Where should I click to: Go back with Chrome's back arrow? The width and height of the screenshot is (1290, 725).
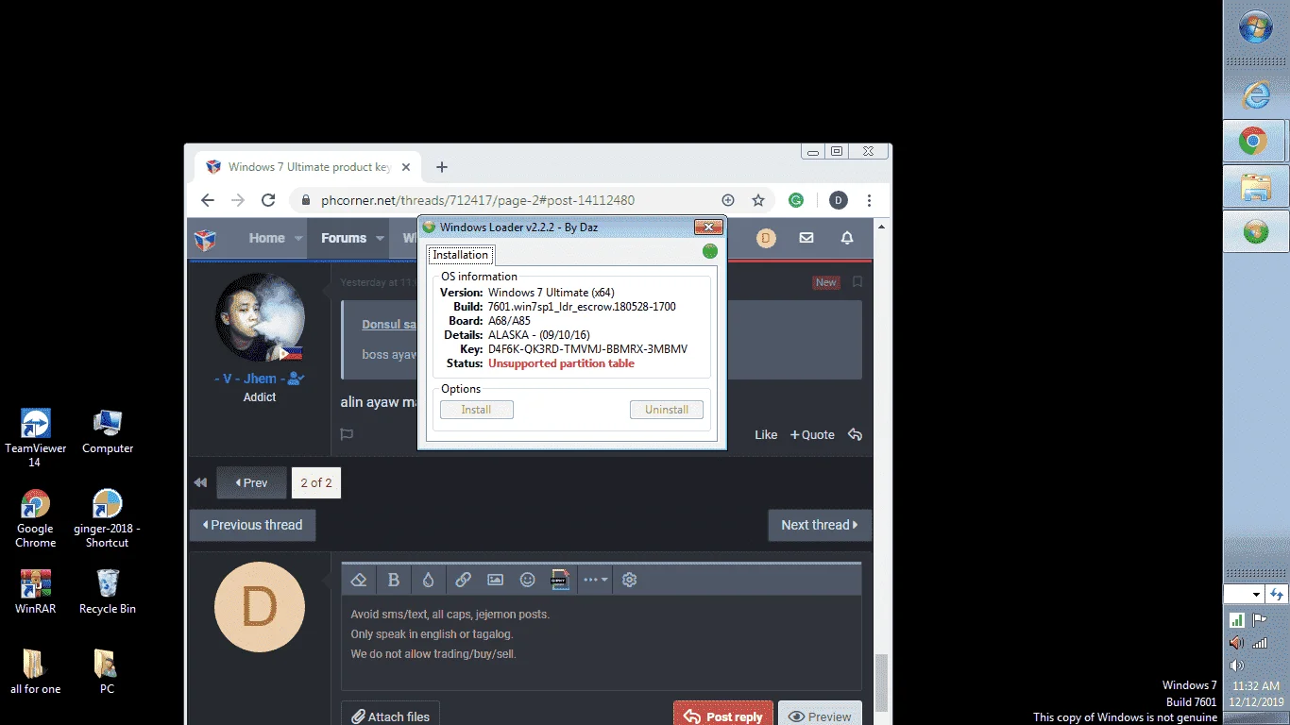(x=208, y=200)
